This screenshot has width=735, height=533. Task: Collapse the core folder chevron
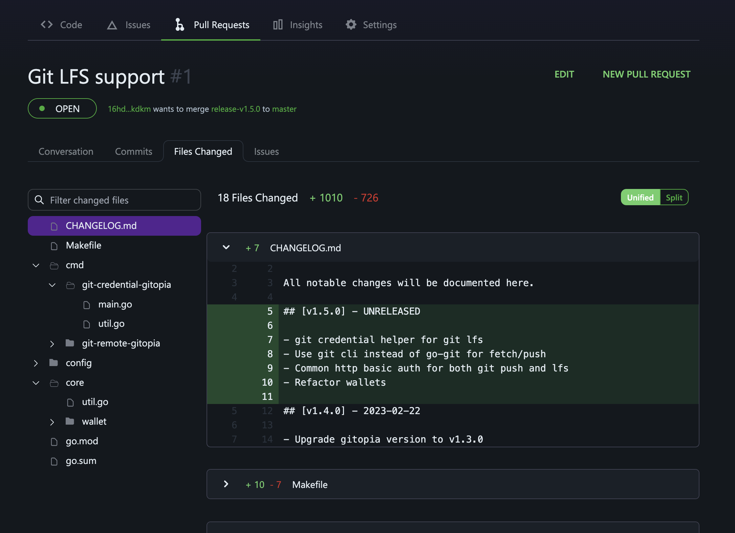pyautogui.click(x=36, y=383)
